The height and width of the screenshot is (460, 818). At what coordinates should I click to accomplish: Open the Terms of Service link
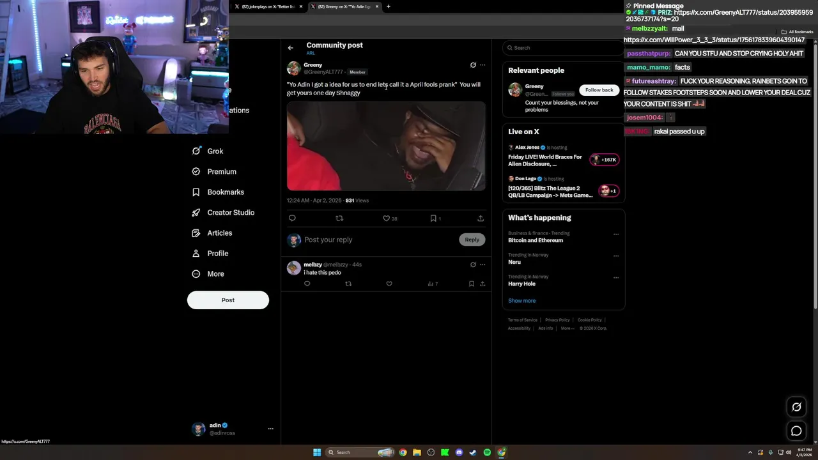pos(523,320)
